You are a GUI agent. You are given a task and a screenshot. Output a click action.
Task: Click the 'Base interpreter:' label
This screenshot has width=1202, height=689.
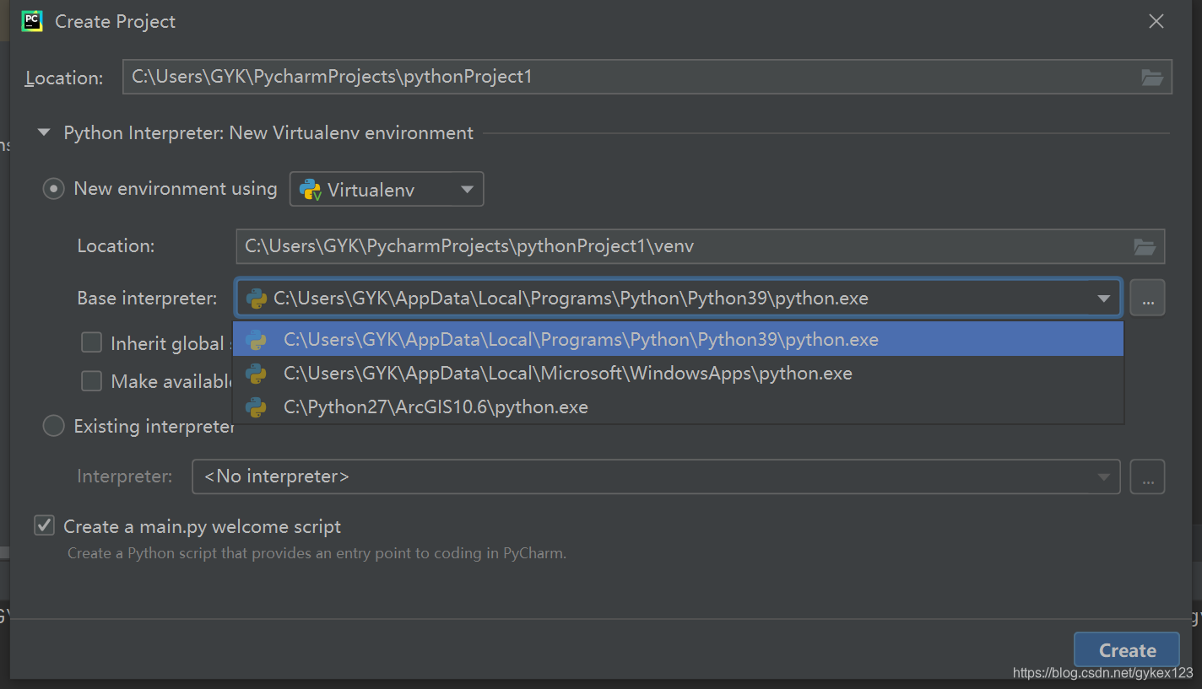click(147, 299)
